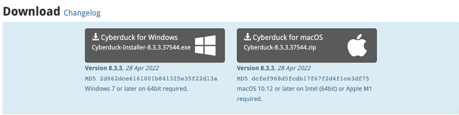This screenshot has height=115, width=459.
Task: Click download arrow icon beside Cyberduck for Windows
Action: 96,37
